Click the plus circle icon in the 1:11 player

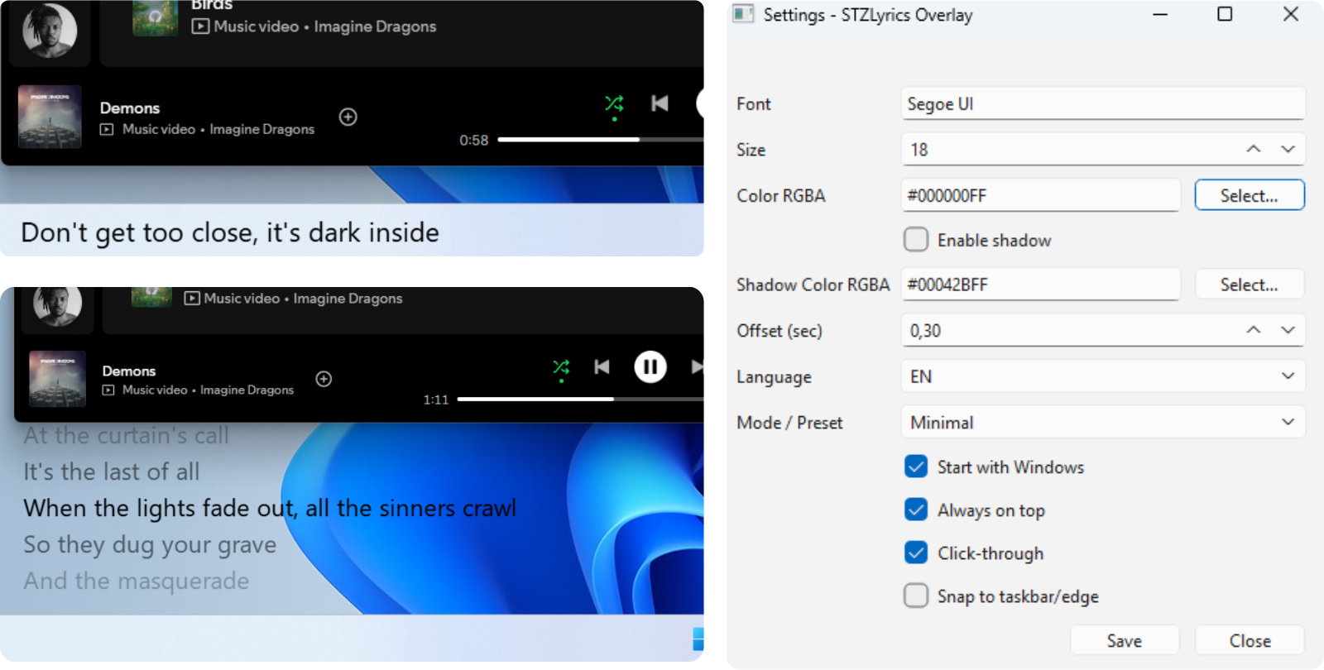(324, 379)
